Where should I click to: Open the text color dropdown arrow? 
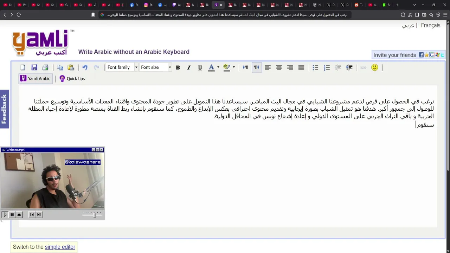[218, 67]
